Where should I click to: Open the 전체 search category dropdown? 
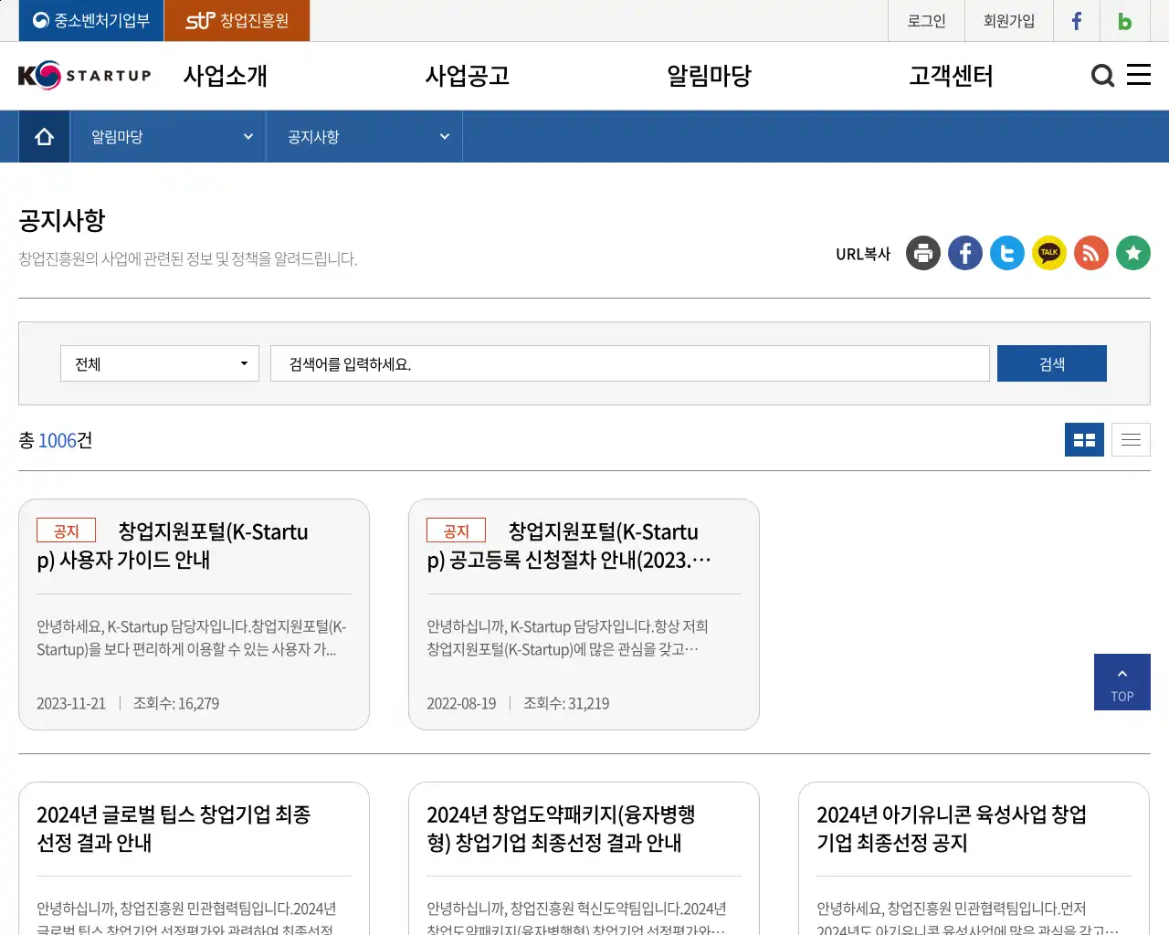click(159, 362)
